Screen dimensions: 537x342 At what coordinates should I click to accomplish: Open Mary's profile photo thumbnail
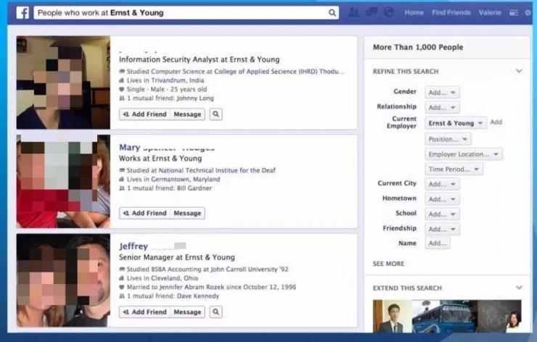coord(63,181)
